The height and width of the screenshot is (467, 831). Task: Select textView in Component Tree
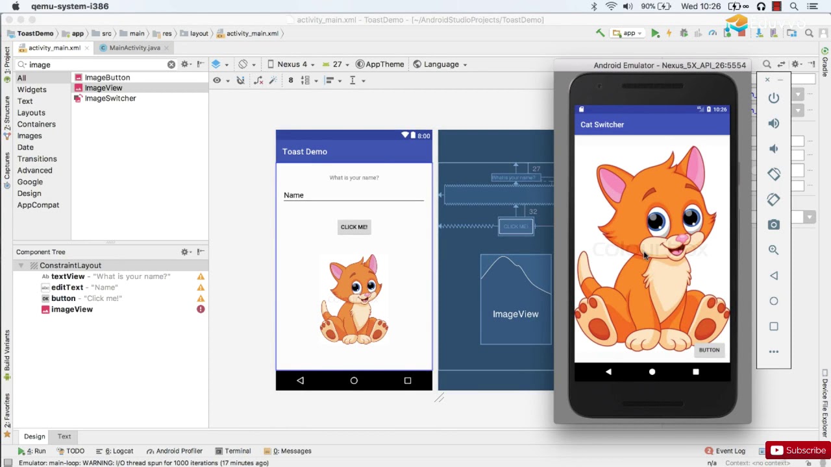[x=68, y=276]
